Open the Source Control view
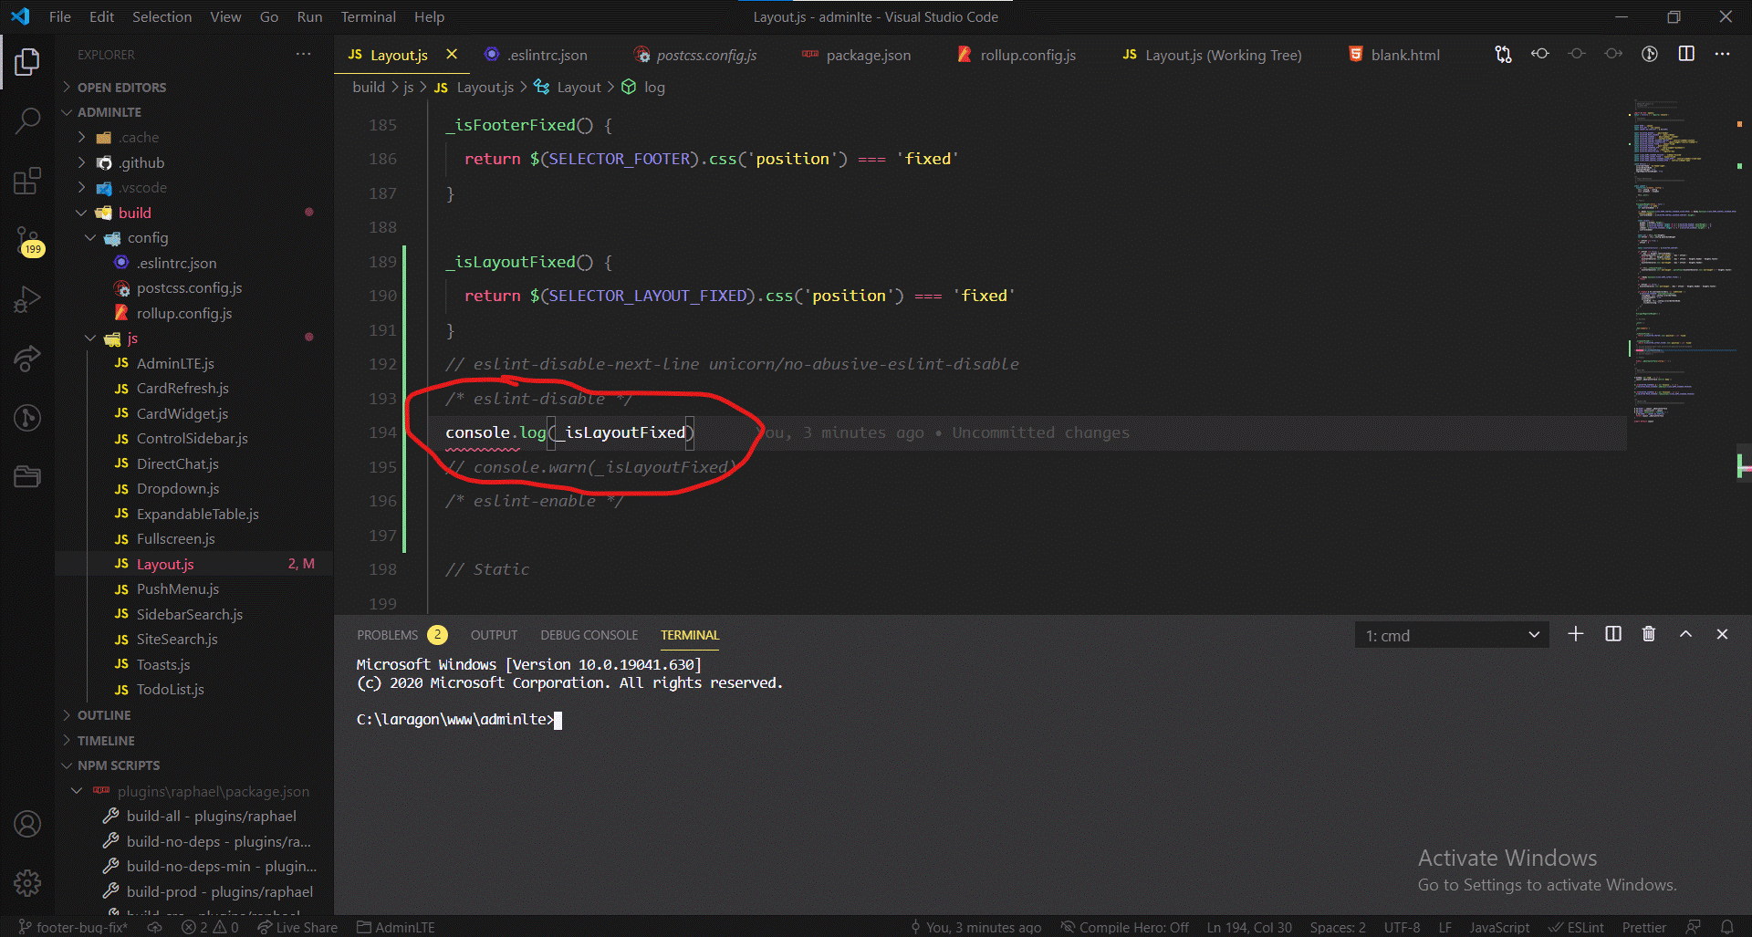 click(x=27, y=240)
